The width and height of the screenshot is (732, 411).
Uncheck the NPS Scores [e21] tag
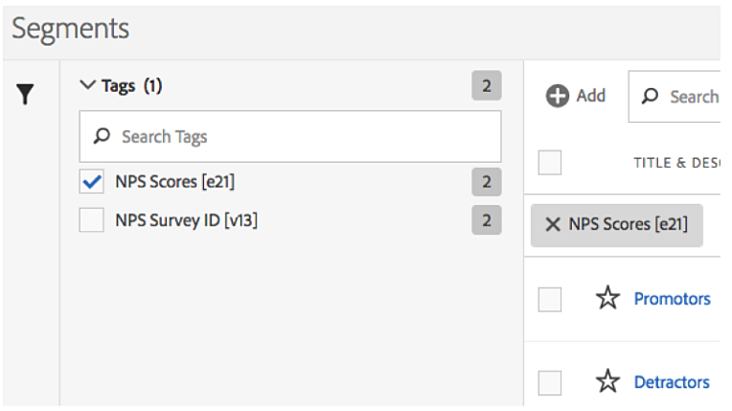click(x=92, y=181)
